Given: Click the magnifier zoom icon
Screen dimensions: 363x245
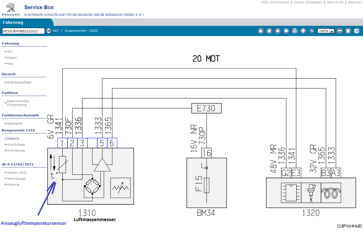Looking at the screenshot, I should 312,31.
